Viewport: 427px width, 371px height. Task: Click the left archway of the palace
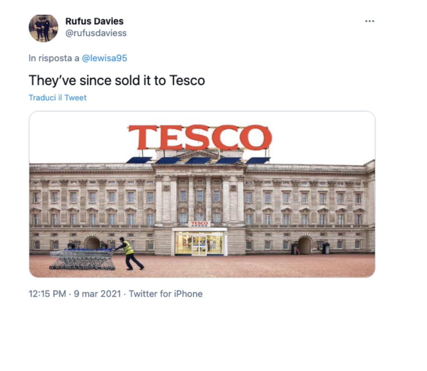click(93, 243)
